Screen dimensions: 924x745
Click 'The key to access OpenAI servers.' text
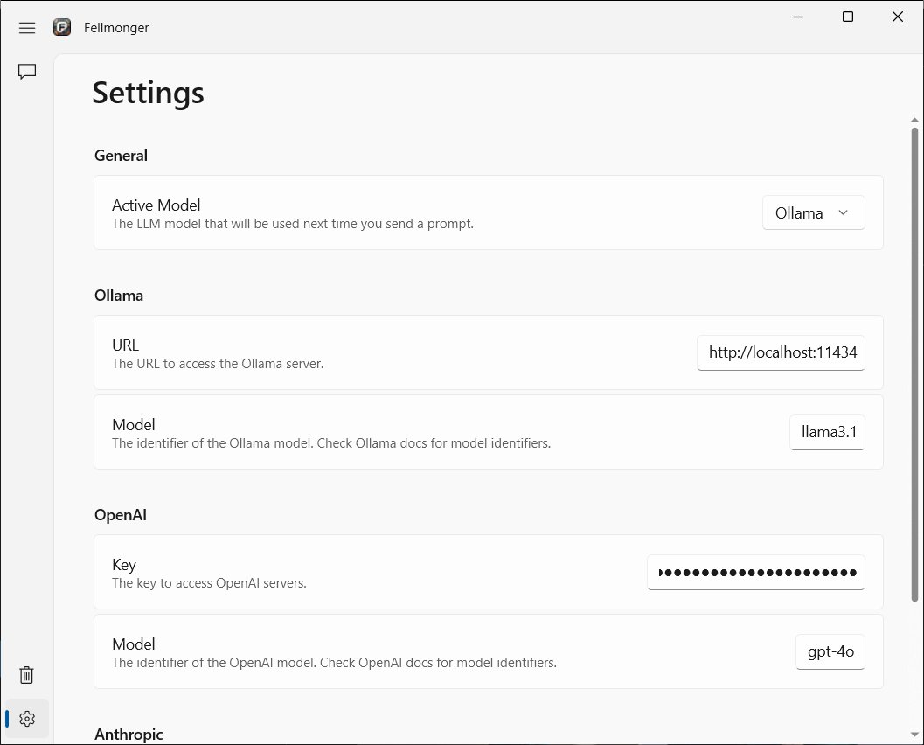(x=209, y=583)
